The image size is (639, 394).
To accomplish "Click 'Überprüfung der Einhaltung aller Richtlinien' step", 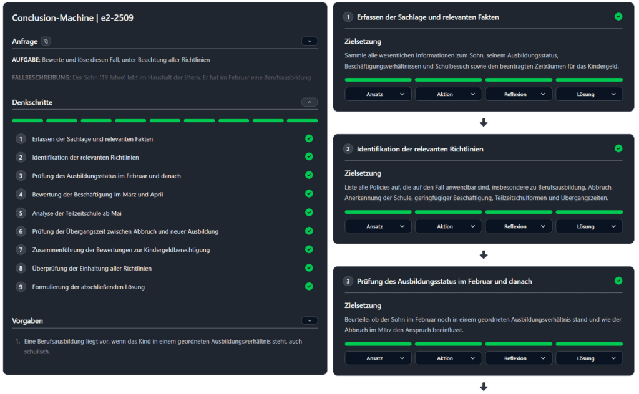I will 92,268.
